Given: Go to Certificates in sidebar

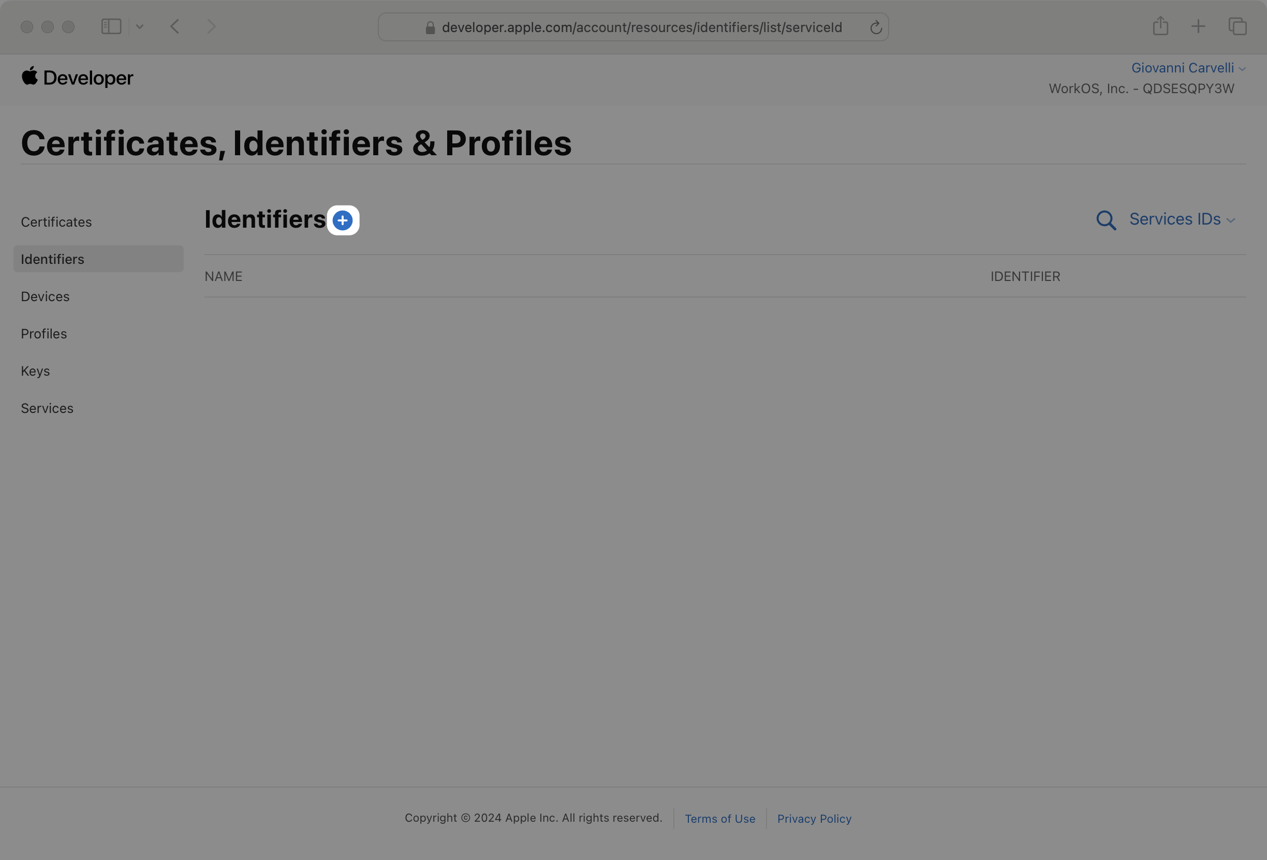Looking at the screenshot, I should 56,222.
